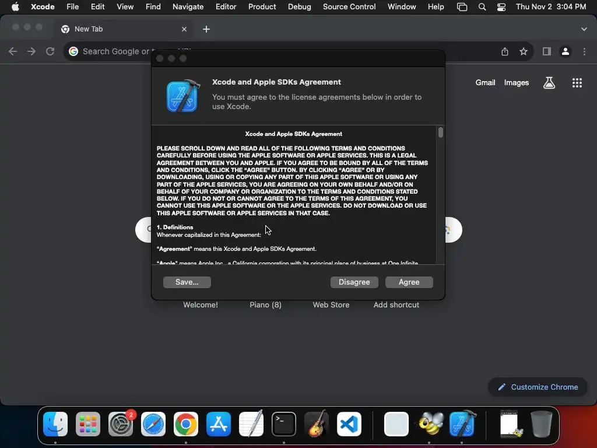The width and height of the screenshot is (597, 448).
Task: Click Add shortcut on New Tab page
Action: point(396,304)
